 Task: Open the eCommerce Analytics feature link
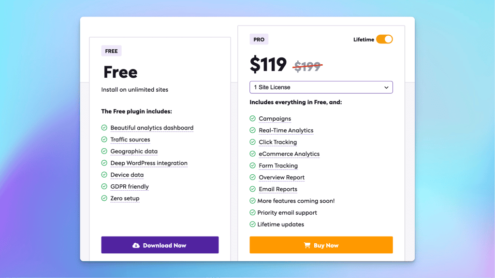(289, 154)
